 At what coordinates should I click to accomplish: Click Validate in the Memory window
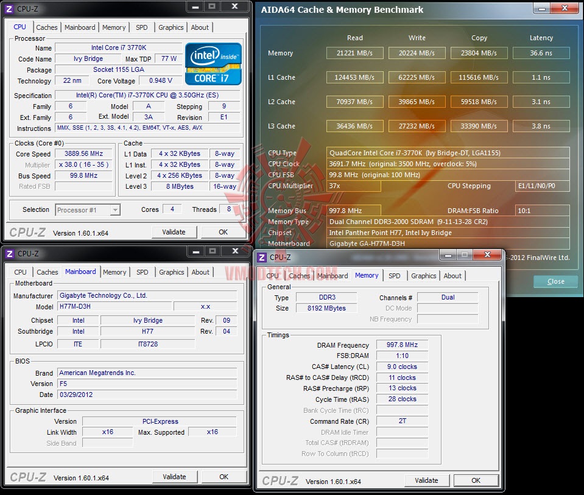pos(426,480)
